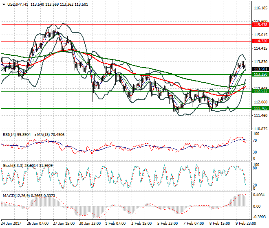Select the red 115.438 resistance level label
This screenshot has height=228, width=269.
click(x=260, y=25)
